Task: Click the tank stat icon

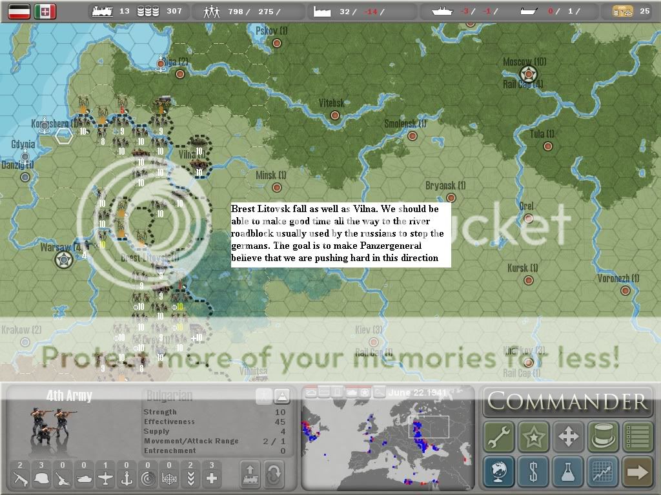Action: 84,479
